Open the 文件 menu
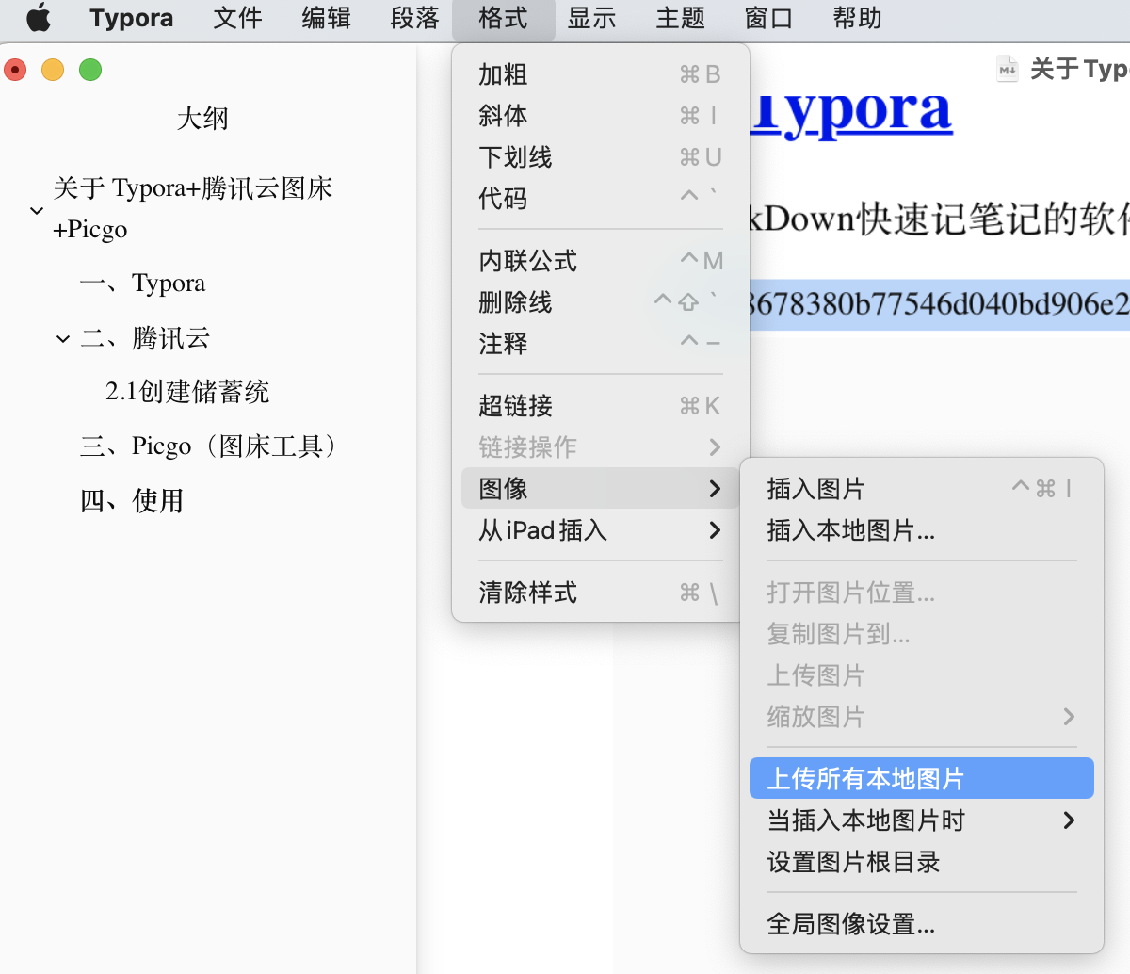The image size is (1130, 974). (x=237, y=18)
